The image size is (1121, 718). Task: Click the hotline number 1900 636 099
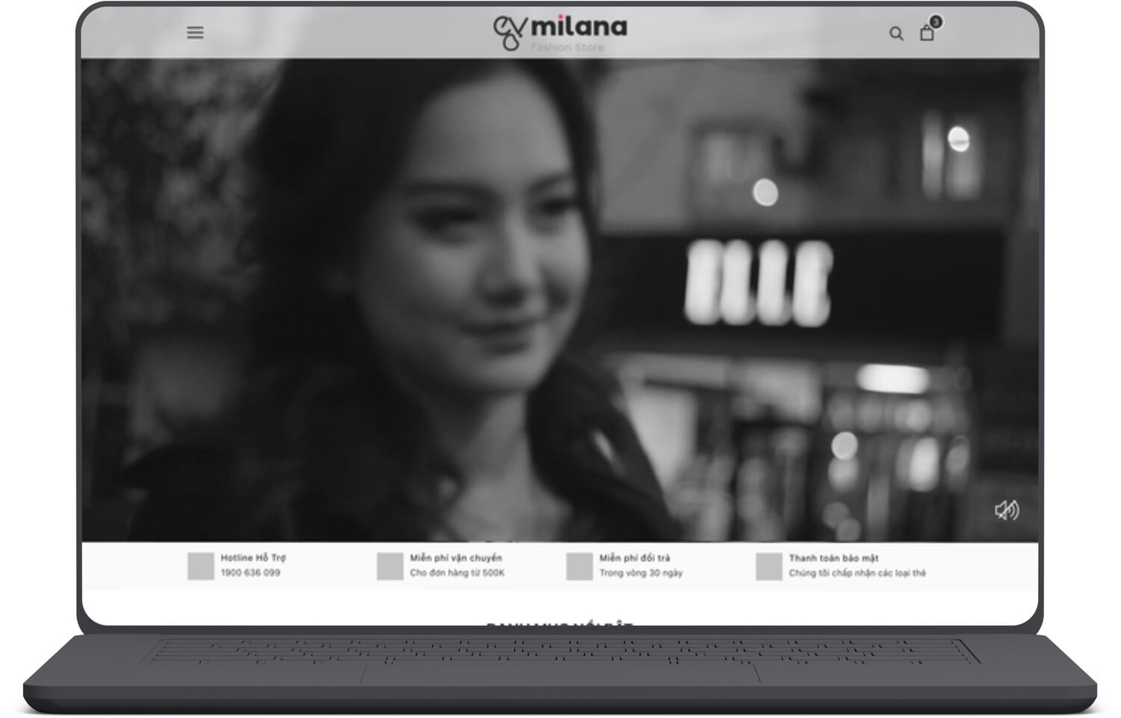[250, 573]
